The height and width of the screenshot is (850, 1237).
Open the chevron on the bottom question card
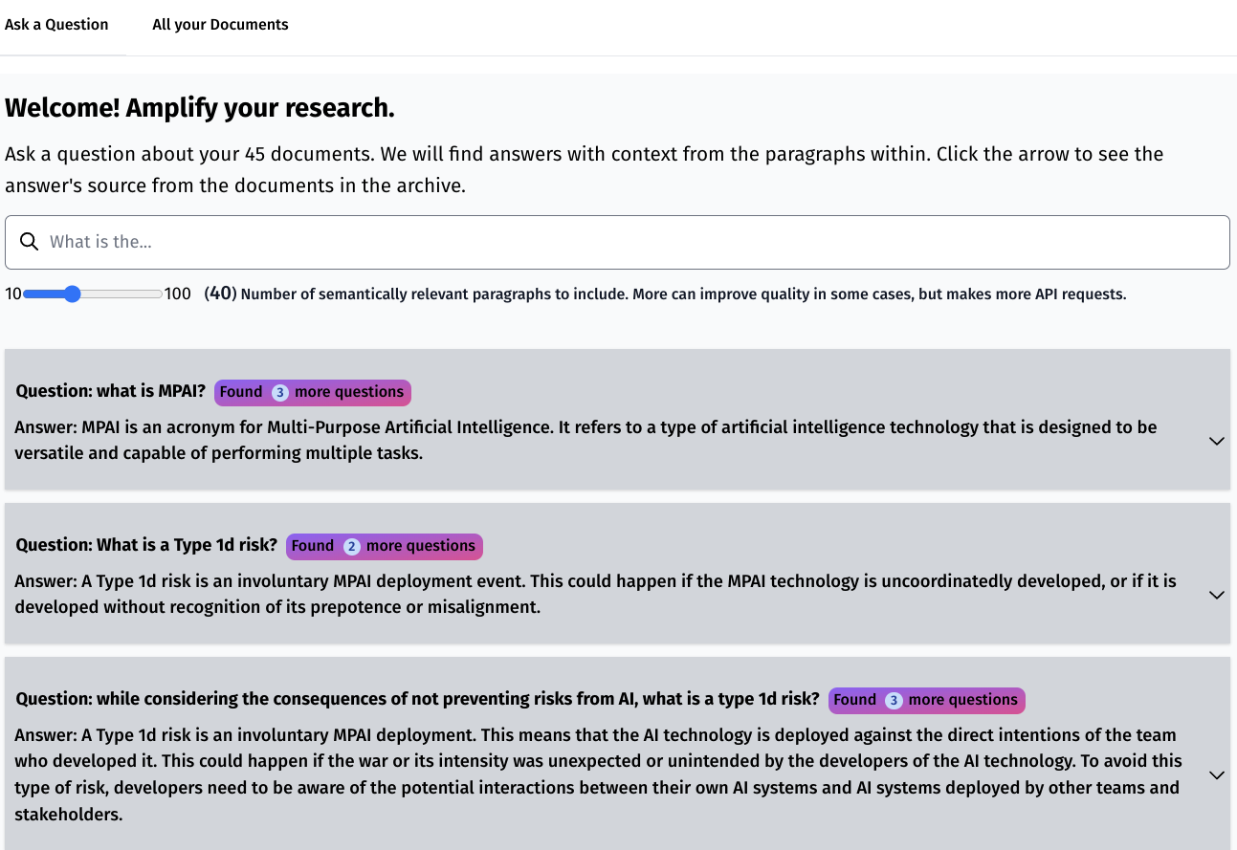[1216, 774]
